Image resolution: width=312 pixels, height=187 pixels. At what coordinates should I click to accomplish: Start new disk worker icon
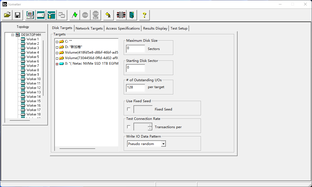coord(41,15)
